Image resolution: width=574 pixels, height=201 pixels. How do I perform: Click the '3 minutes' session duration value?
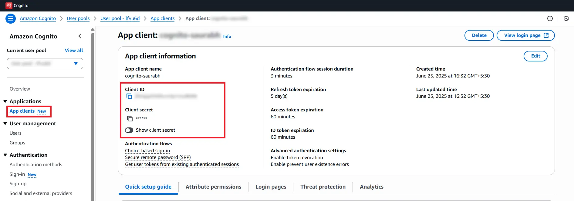282,76
